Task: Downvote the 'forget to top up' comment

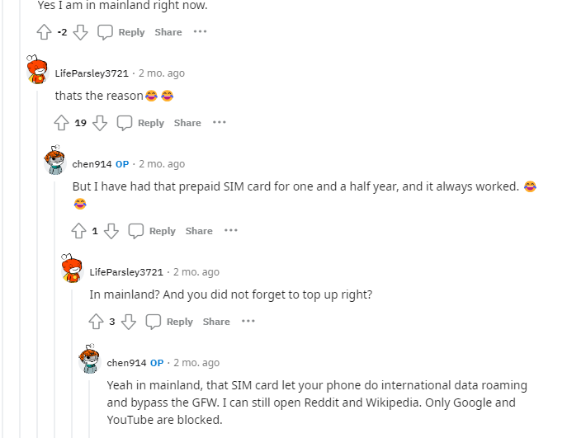Action: 128,322
